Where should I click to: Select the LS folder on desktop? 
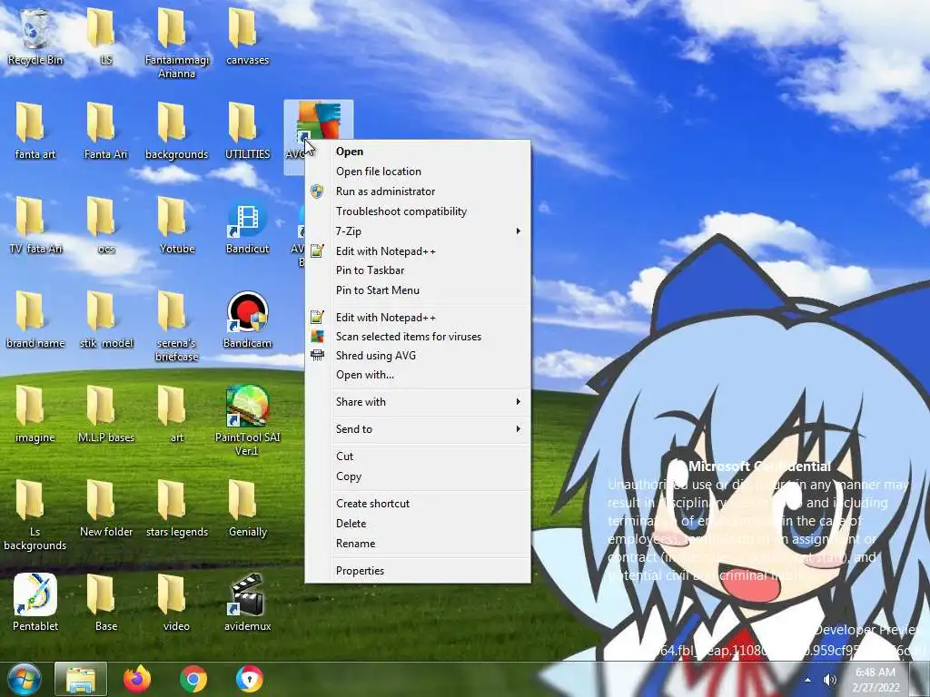[x=105, y=36]
